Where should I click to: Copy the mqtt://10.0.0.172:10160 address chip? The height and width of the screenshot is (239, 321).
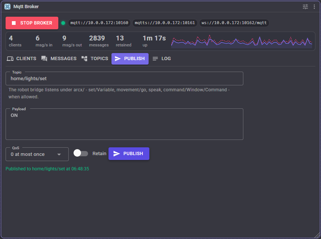(x=99, y=23)
